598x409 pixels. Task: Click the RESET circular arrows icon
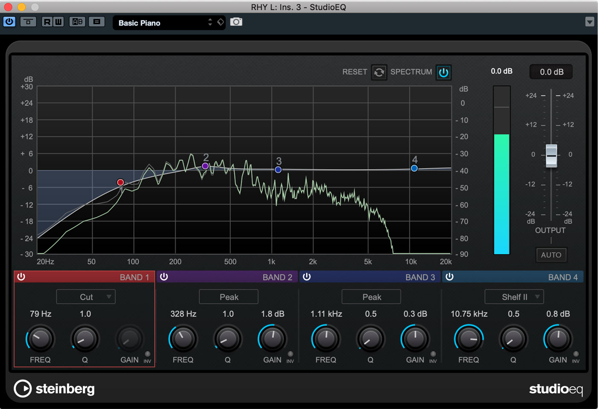click(379, 72)
